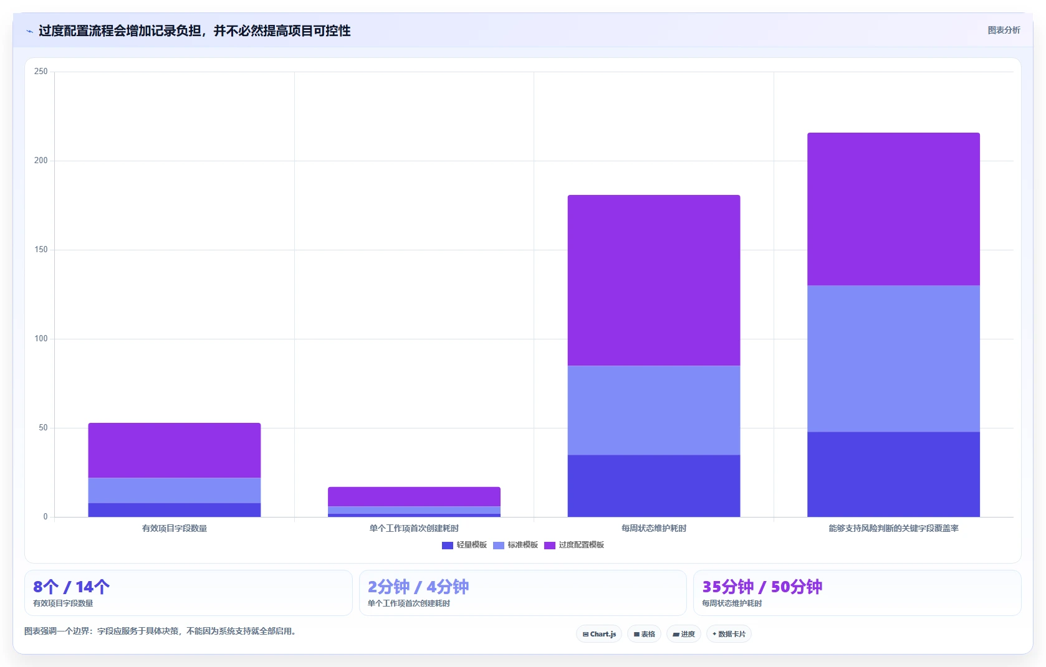Click the 过度配置模板 legend label
Viewport: 1046px width, 667px height.
pyautogui.click(x=581, y=545)
